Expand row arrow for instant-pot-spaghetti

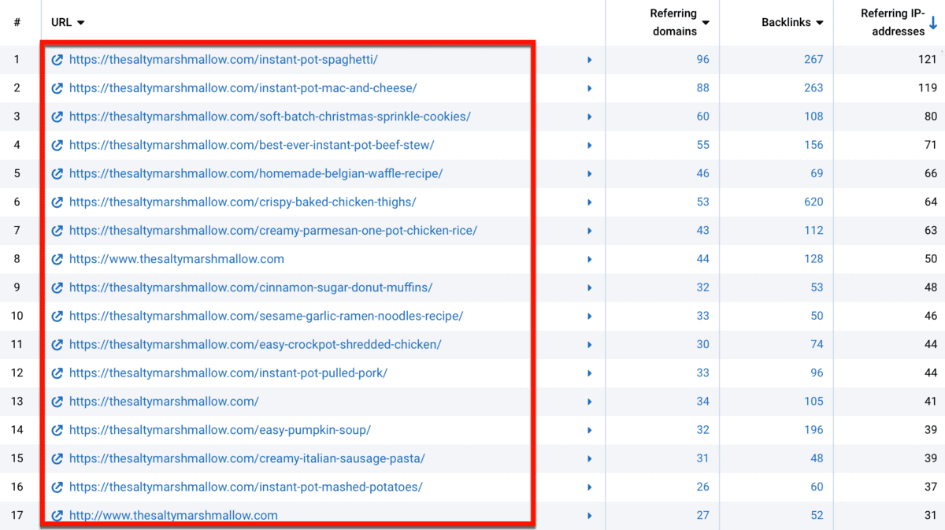coord(589,60)
